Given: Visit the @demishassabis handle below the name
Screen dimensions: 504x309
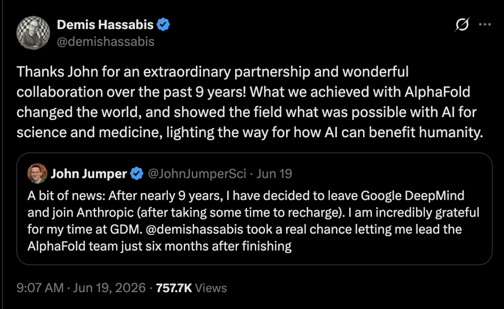Looking at the screenshot, I should [106, 42].
